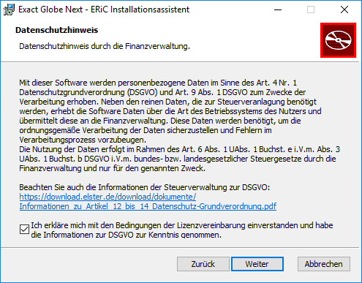Screen dimensions: 362x283
Task: Click the red disc logo in the header
Action: click(x=338, y=40)
